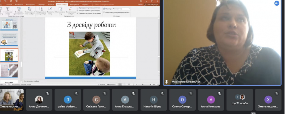Toggle Play narrations checkbox
The width and height of the screenshot is (285, 114).
(78, 8)
